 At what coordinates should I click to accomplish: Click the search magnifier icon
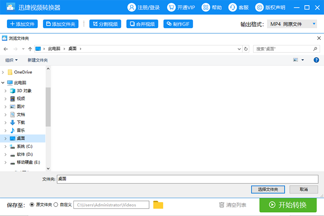[315, 49]
